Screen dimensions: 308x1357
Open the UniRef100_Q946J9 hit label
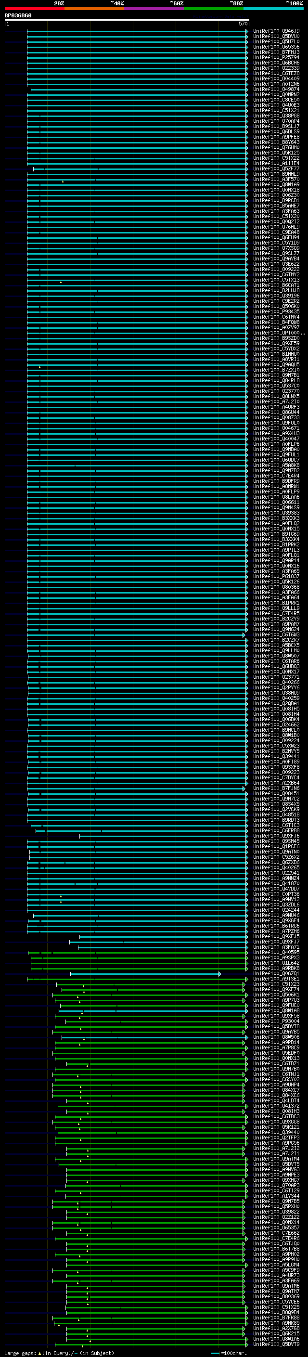pos(276,31)
